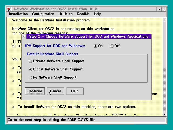Click the scroll down arrow
The width and height of the screenshot is (173, 130).
pos(165,114)
